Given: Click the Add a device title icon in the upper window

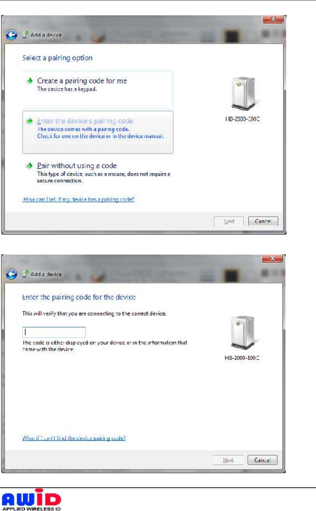Looking at the screenshot, I should 25,35.
